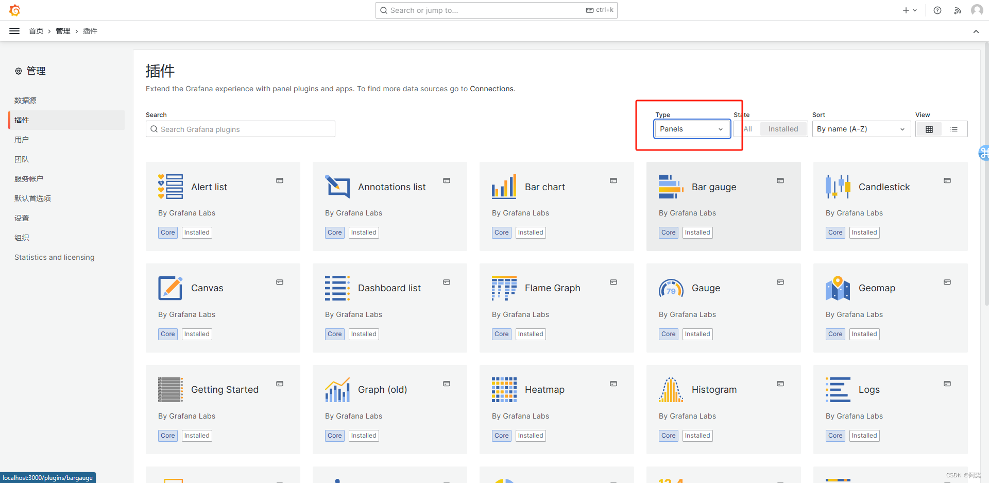Click the Annotations list plugin icon
The image size is (989, 483).
tap(337, 187)
